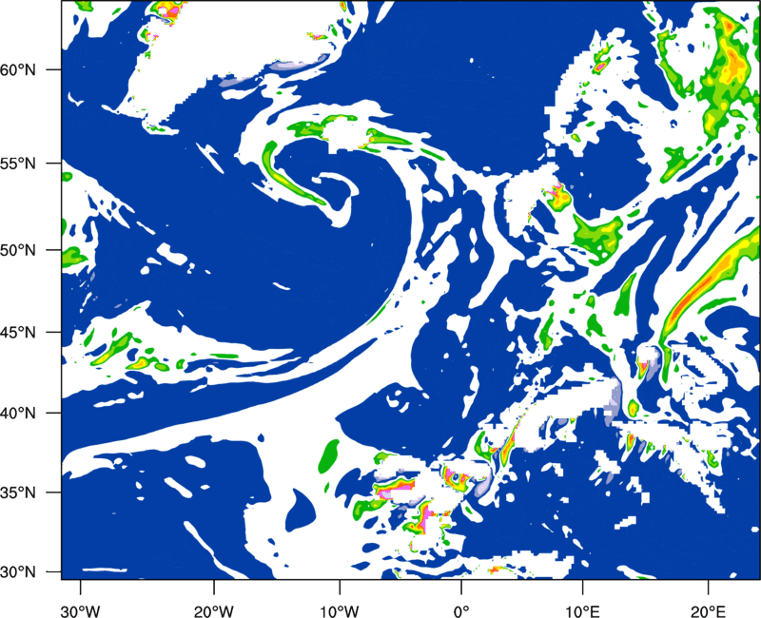
Task: Click the 30°N latitude label
Action: (18, 572)
